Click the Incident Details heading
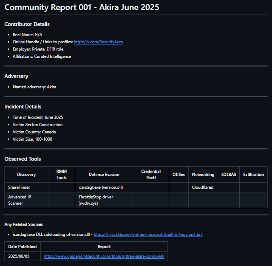Viewport: 272px width, 266px height. [23, 107]
